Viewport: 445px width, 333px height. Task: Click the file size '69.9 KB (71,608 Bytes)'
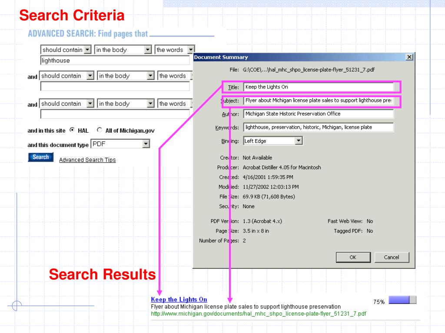(x=269, y=196)
